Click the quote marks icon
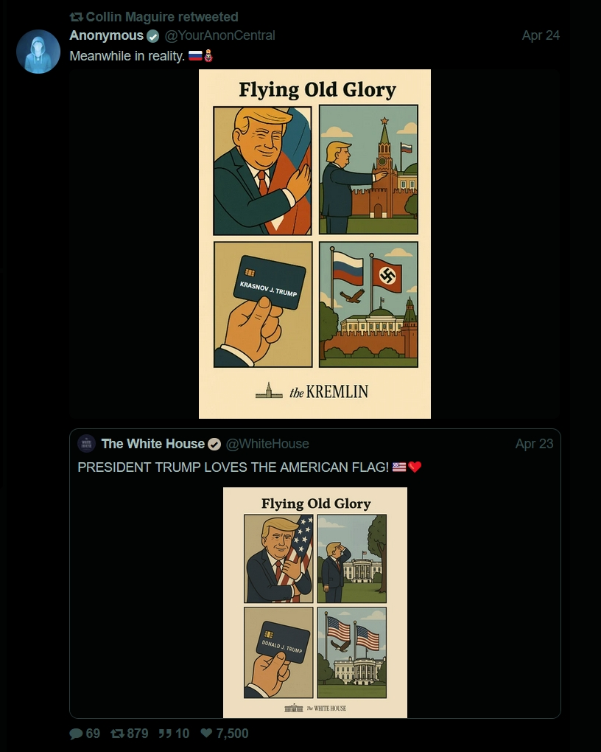The height and width of the screenshot is (752, 601). (x=165, y=734)
